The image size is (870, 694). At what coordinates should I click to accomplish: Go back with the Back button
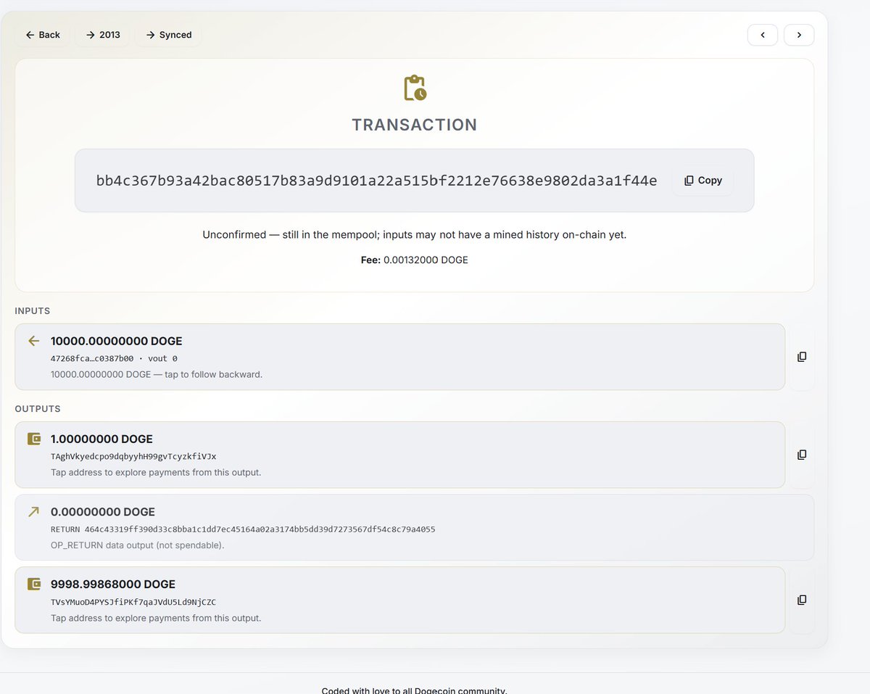[43, 35]
